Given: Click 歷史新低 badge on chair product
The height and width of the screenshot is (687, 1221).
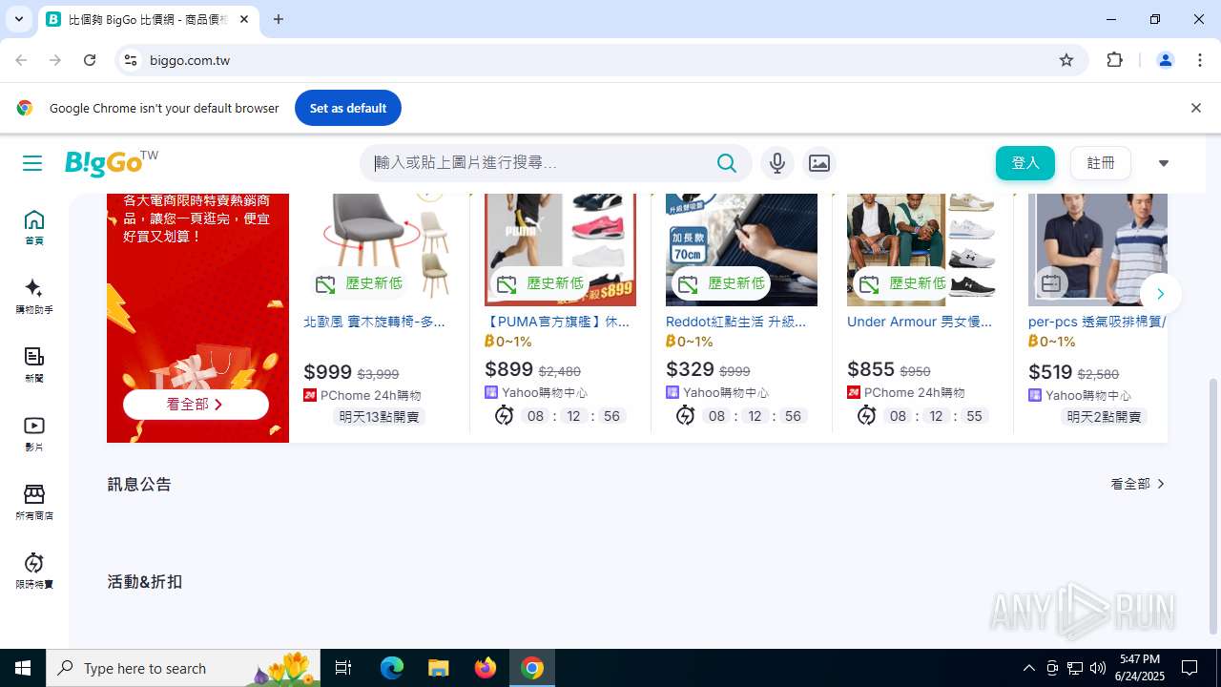Looking at the screenshot, I should pos(359,283).
